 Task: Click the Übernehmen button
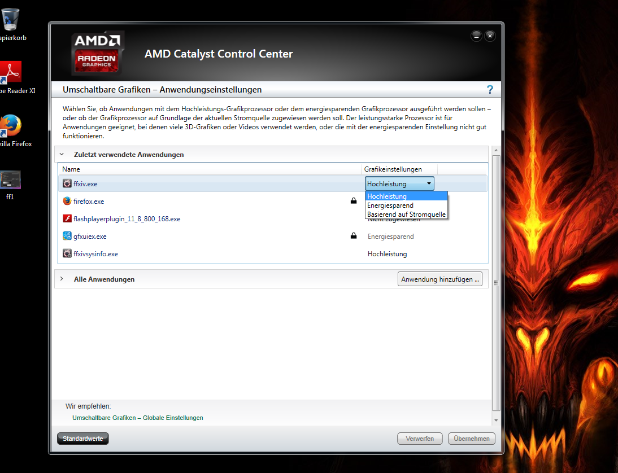(x=471, y=439)
